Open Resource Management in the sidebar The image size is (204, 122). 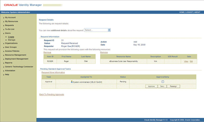click(16, 55)
